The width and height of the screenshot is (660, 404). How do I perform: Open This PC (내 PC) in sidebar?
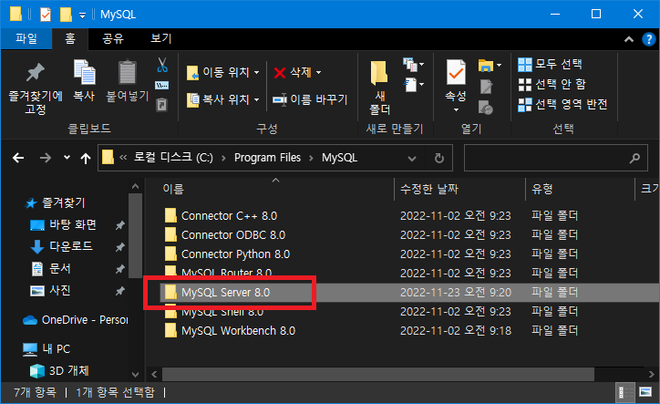46,348
